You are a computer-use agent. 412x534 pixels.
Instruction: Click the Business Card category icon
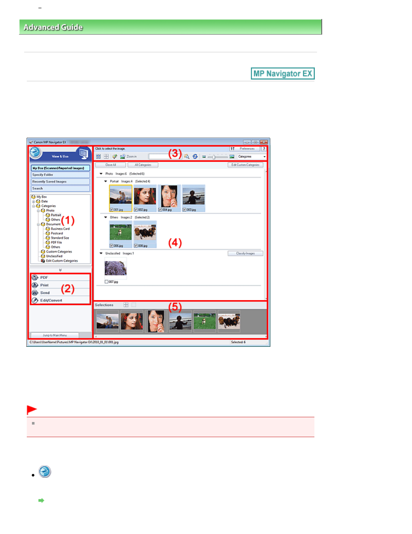(x=48, y=229)
